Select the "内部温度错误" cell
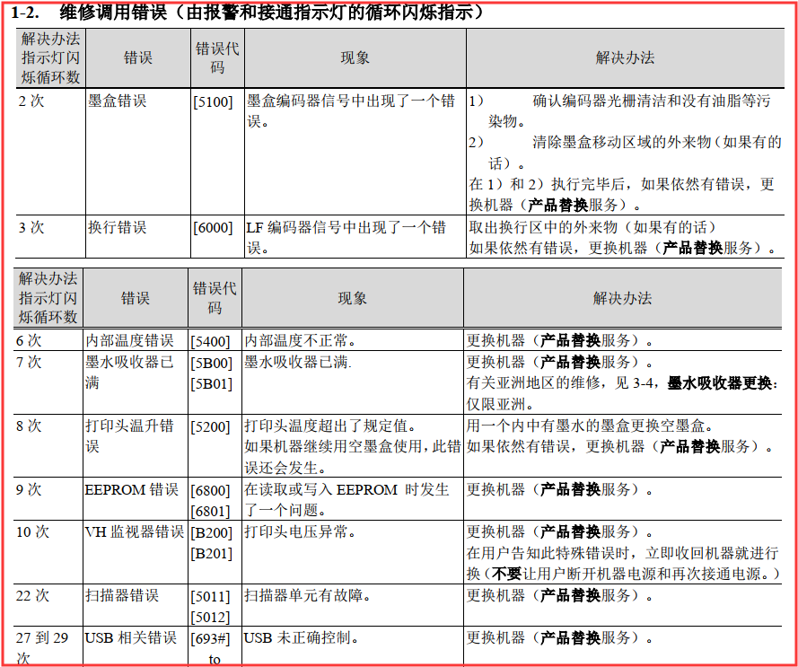798x667 pixels. tap(129, 341)
